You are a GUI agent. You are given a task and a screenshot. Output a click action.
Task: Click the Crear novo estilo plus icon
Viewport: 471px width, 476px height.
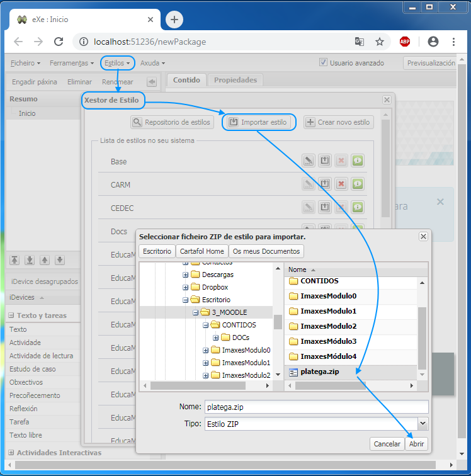tap(310, 122)
